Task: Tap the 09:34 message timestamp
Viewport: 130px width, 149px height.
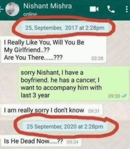Action: pos(73,142)
